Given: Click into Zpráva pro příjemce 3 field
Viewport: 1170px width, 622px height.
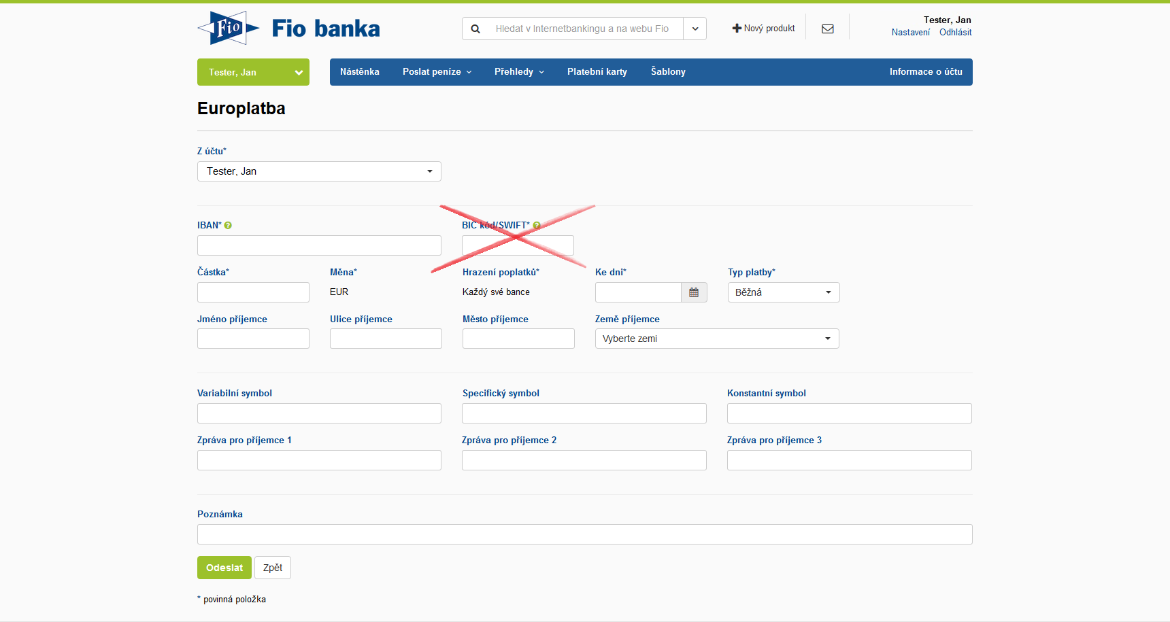Looking at the screenshot, I should [x=850, y=460].
